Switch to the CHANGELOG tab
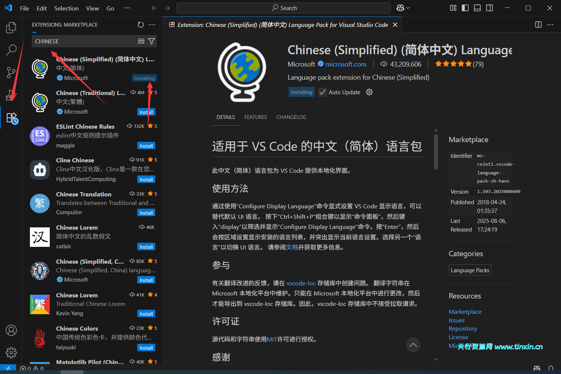The height and width of the screenshot is (374, 561). (291, 117)
